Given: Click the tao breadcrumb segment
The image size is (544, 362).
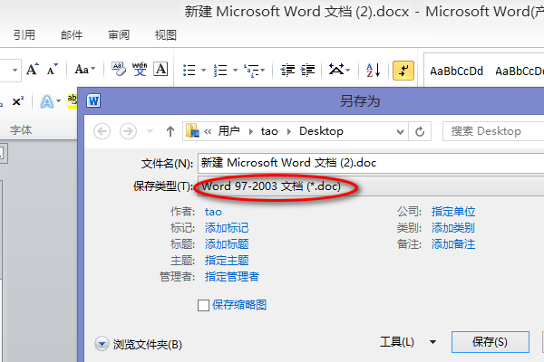Looking at the screenshot, I should (269, 131).
